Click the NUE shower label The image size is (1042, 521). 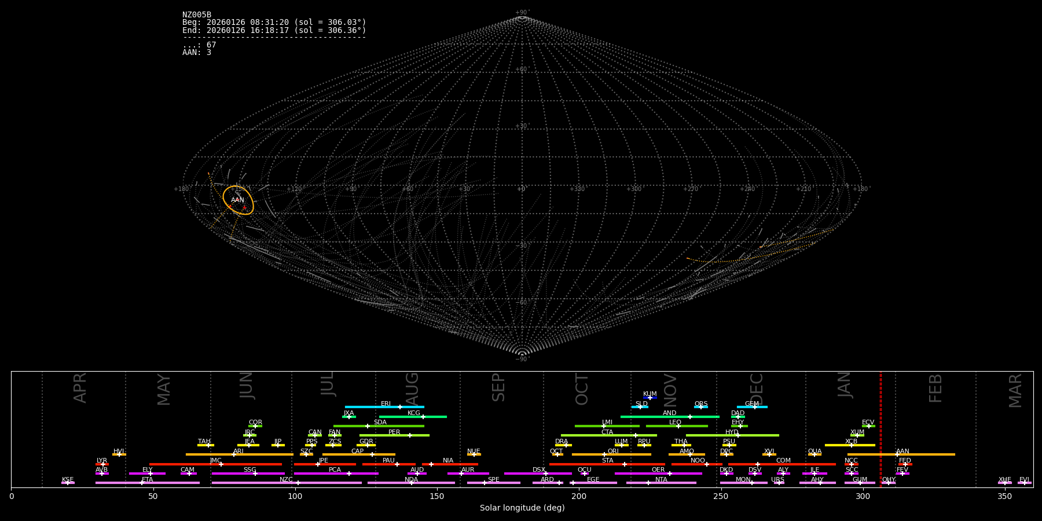click(x=474, y=452)
